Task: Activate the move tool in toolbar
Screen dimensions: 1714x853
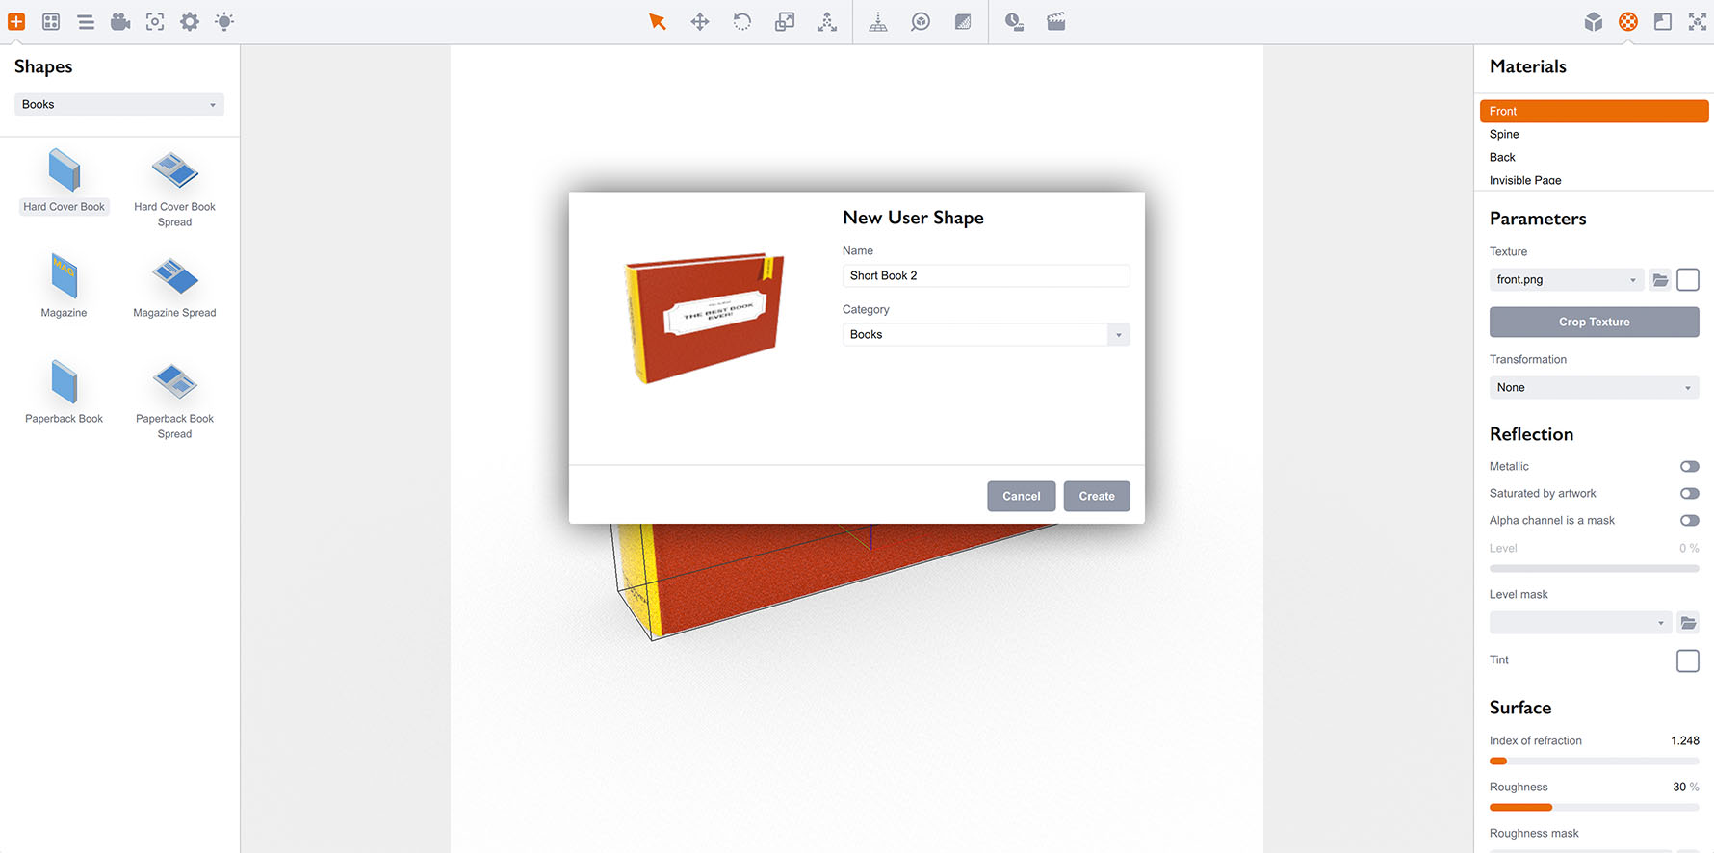Action: [x=700, y=21]
